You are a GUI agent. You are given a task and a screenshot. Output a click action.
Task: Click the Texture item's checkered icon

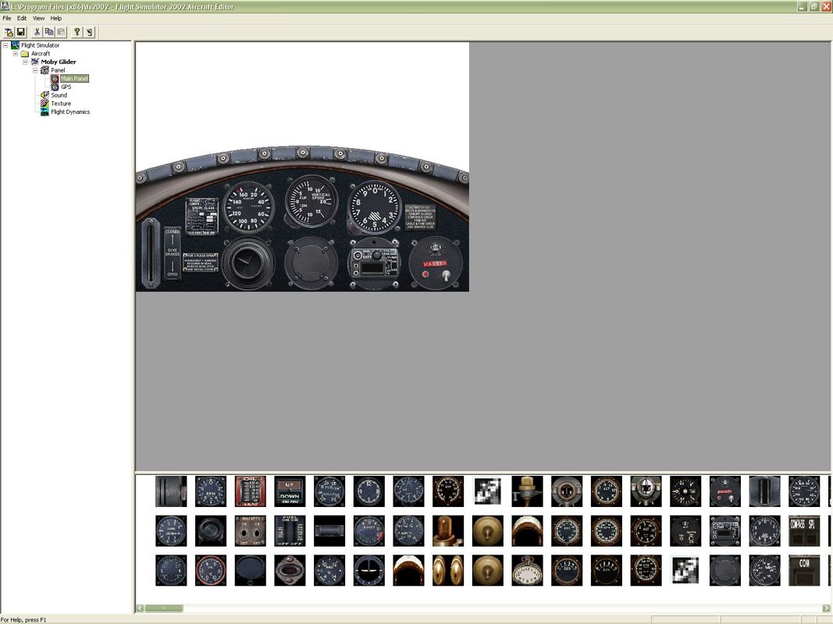[x=44, y=103]
